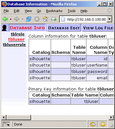Open the Help menu
This screenshot has width=115, height=129.
84,11
